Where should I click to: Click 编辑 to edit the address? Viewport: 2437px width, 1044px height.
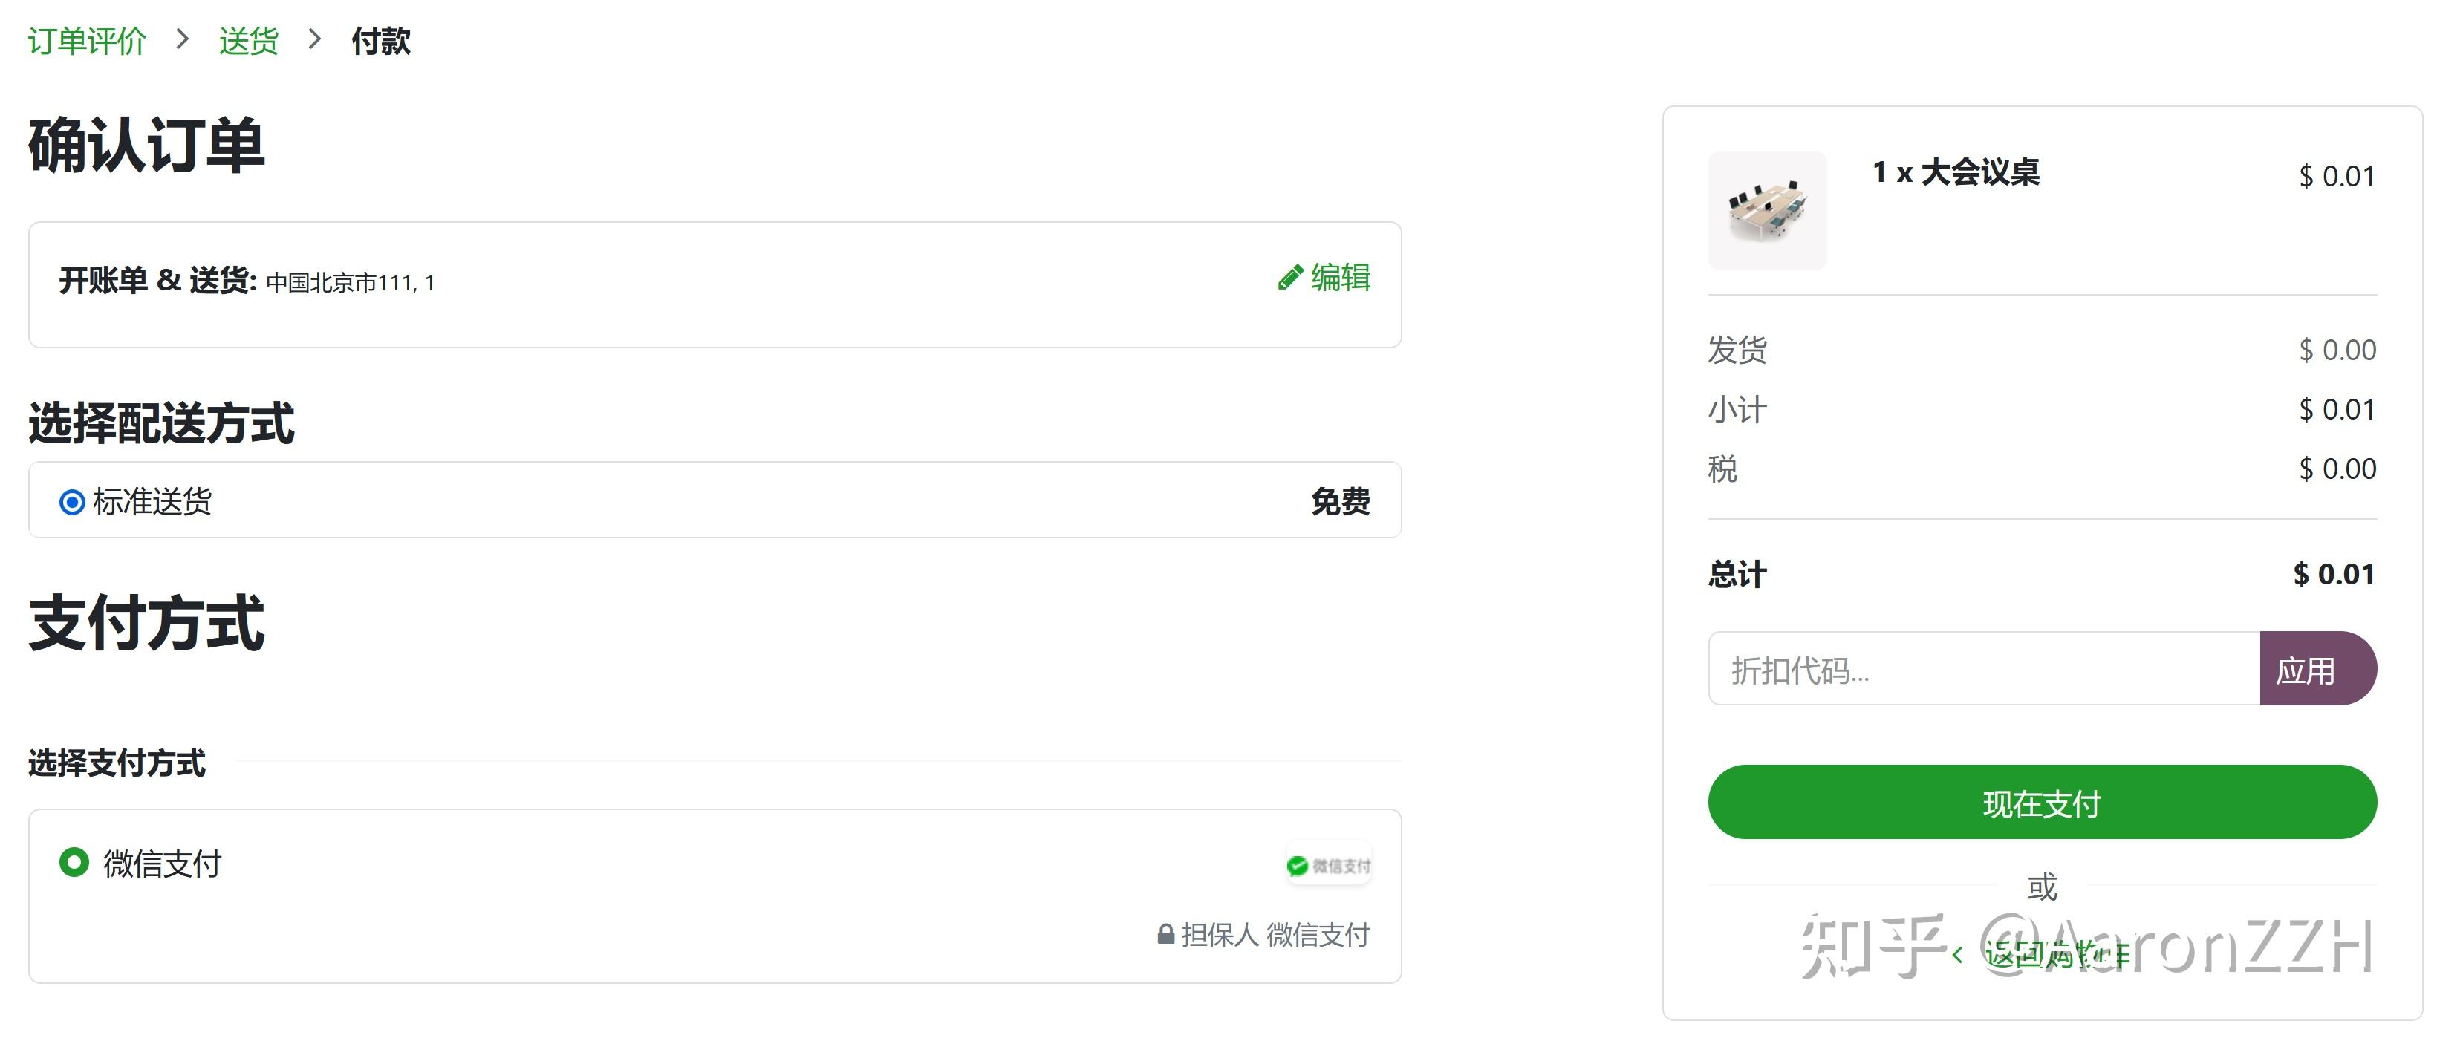click(1340, 278)
